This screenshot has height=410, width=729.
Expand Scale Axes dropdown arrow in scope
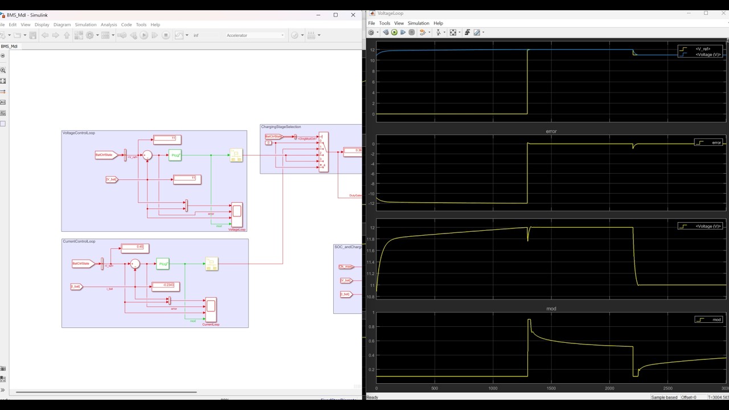coord(460,32)
